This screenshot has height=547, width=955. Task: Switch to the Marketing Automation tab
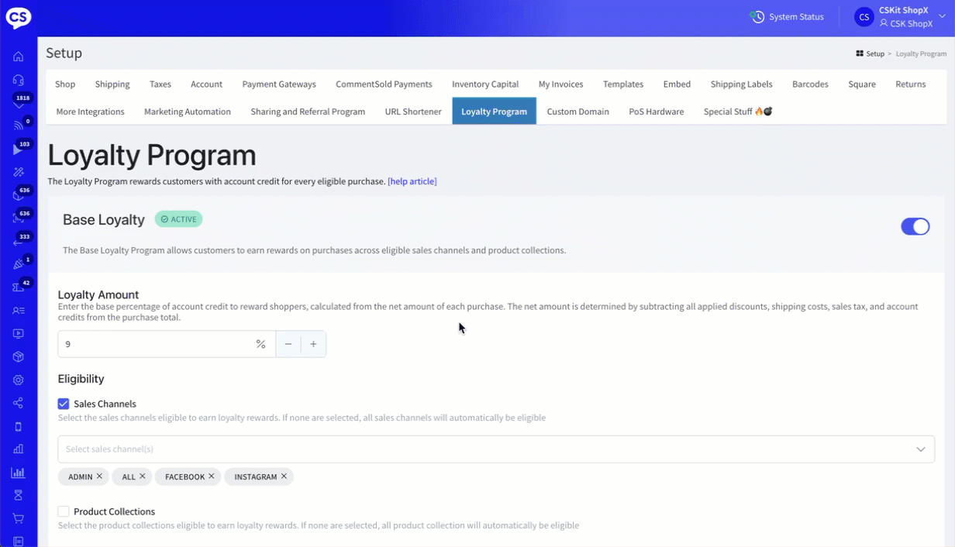188,112
